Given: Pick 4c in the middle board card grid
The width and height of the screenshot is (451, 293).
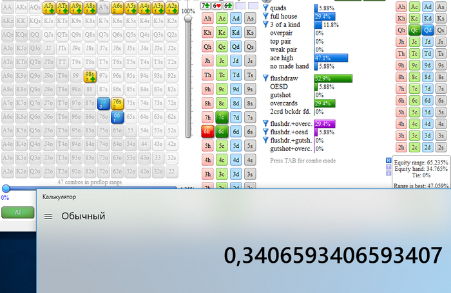Looking at the screenshot, I should tap(222, 159).
